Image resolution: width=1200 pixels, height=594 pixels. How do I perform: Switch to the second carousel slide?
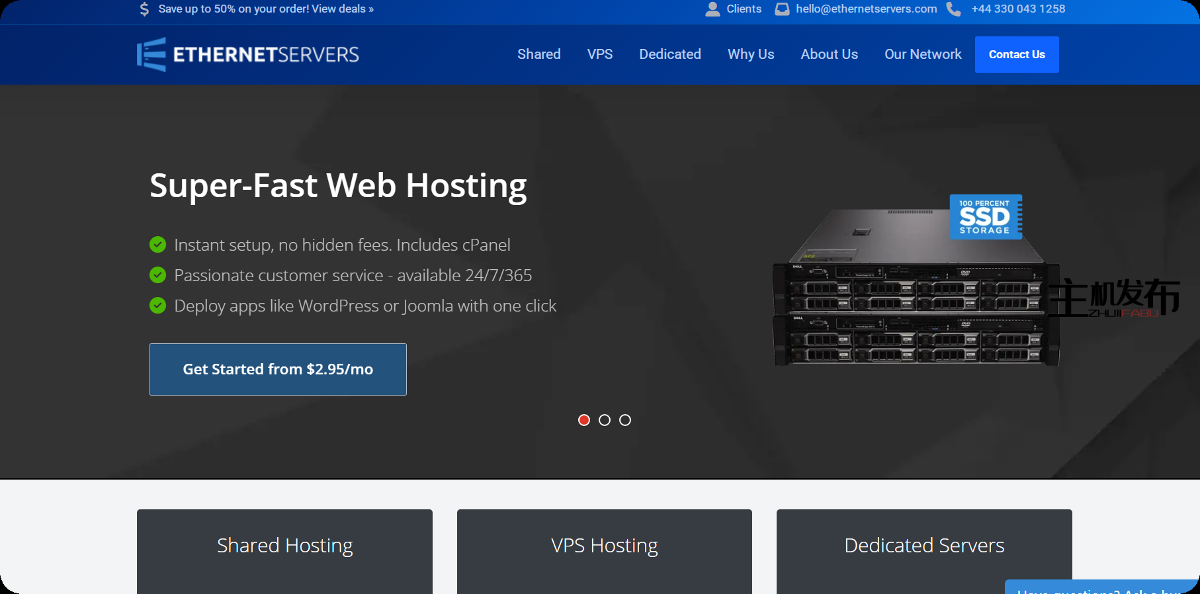coord(605,420)
